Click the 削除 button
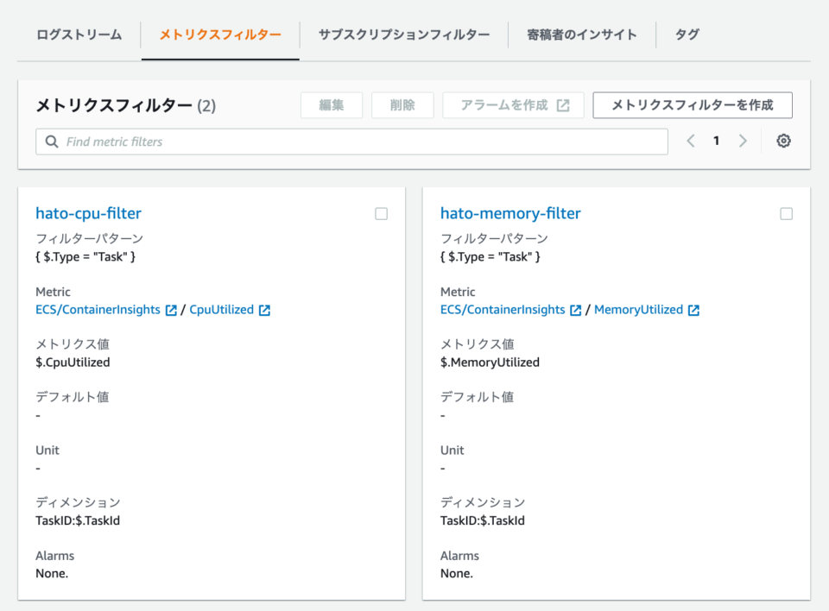Image resolution: width=829 pixels, height=611 pixels. tap(402, 104)
